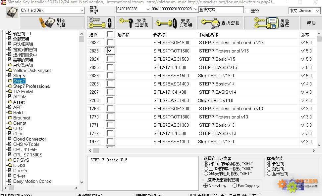
Task: Check the box for row 2825
Action: tap(110, 67)
